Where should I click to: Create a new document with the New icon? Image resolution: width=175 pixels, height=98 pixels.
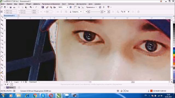(1, 7)
